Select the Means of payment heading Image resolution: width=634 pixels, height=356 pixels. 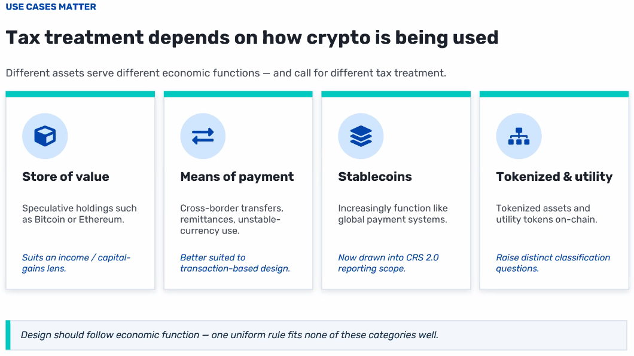237,177
